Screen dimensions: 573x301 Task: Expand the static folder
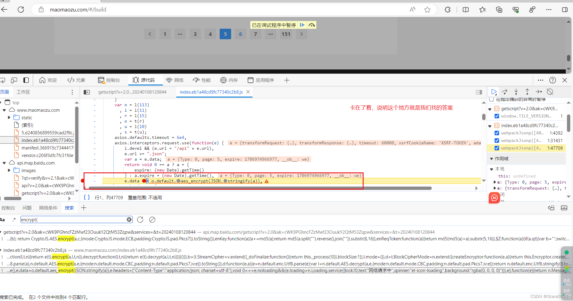click(x=9, y=117)
